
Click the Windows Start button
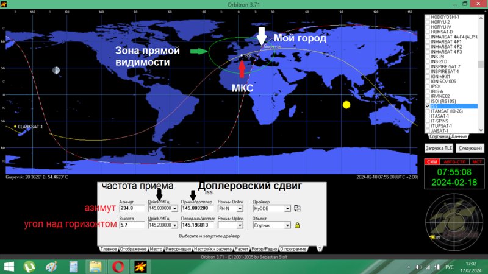pyautogui.click(x=9, y=267)
